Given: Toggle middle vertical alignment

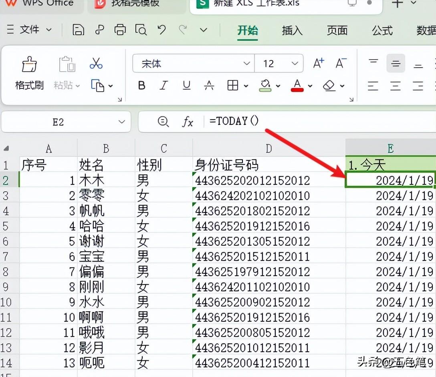Looking at the screenshot, I should (396, 64).
